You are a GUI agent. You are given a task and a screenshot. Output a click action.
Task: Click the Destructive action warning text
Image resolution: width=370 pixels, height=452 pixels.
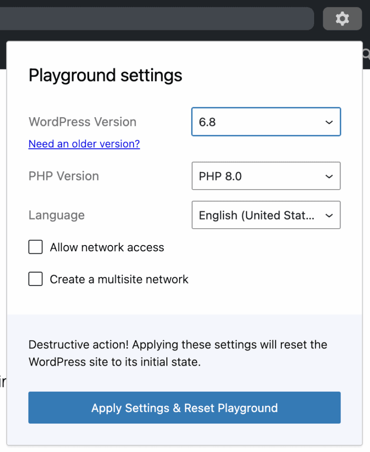click(x=178, y=353)
